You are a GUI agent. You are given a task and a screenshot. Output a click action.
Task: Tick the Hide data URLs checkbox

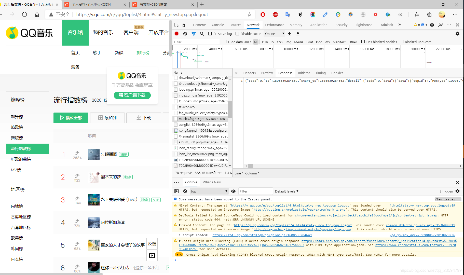point(225,42)
